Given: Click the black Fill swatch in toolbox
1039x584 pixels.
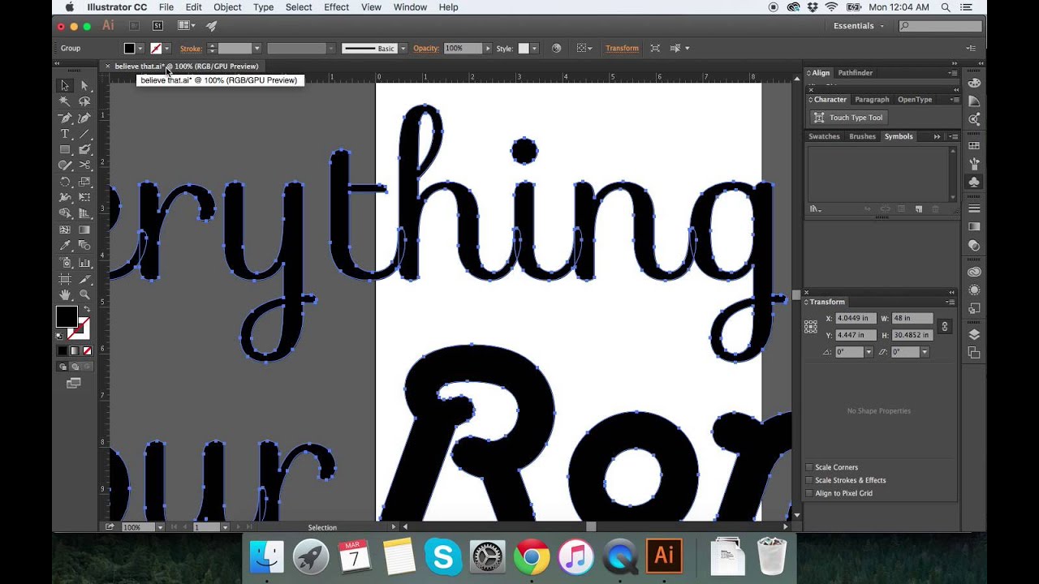Looking at the screenshot, I should pos(67,317).
